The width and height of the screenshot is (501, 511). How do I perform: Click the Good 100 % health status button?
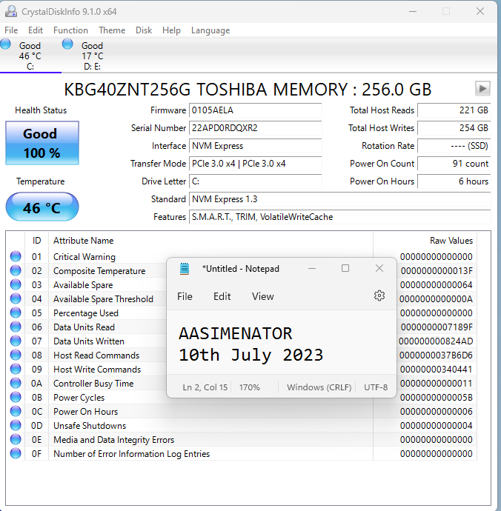tap(42, 143)
